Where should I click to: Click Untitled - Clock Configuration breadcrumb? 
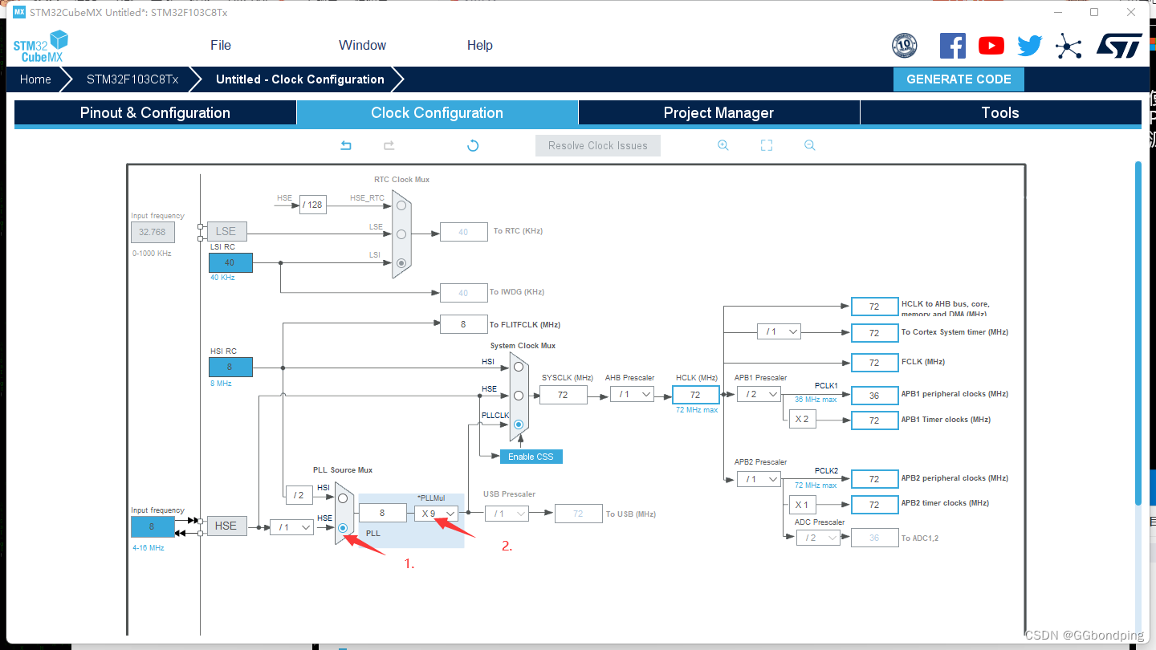tap(300, 79)
